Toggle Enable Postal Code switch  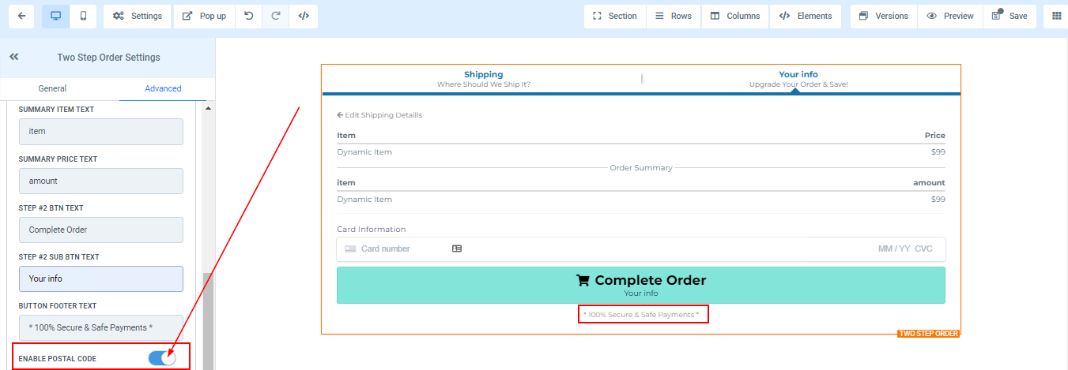click(161, 358)
